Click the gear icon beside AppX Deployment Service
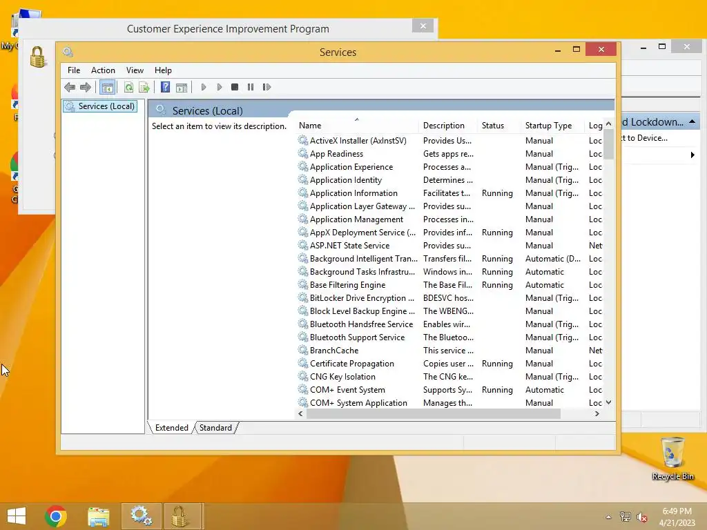 pyautogui.click(x=303, y=232)
